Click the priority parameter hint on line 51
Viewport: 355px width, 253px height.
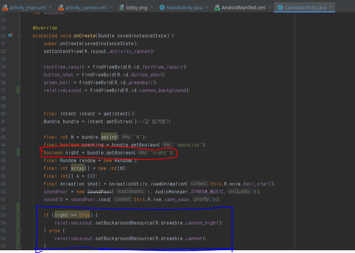click(x=202, y=199)
